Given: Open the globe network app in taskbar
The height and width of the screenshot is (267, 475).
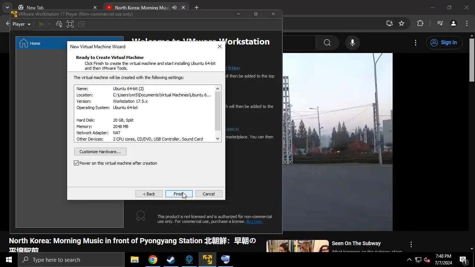Looking at the screenshot, I should [x=189, y=260].
